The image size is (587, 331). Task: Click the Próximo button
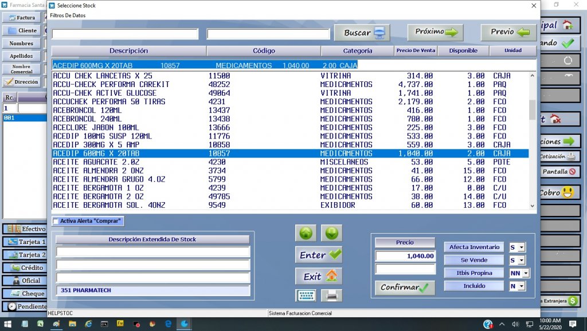coord(435,32)
